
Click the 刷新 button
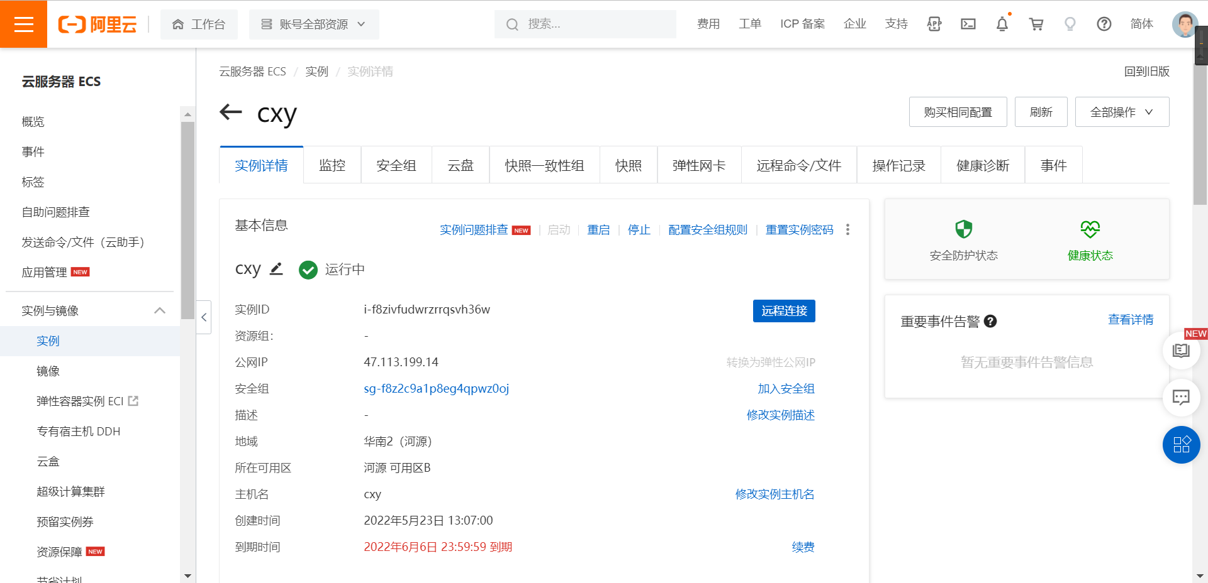click(1041, 112)
